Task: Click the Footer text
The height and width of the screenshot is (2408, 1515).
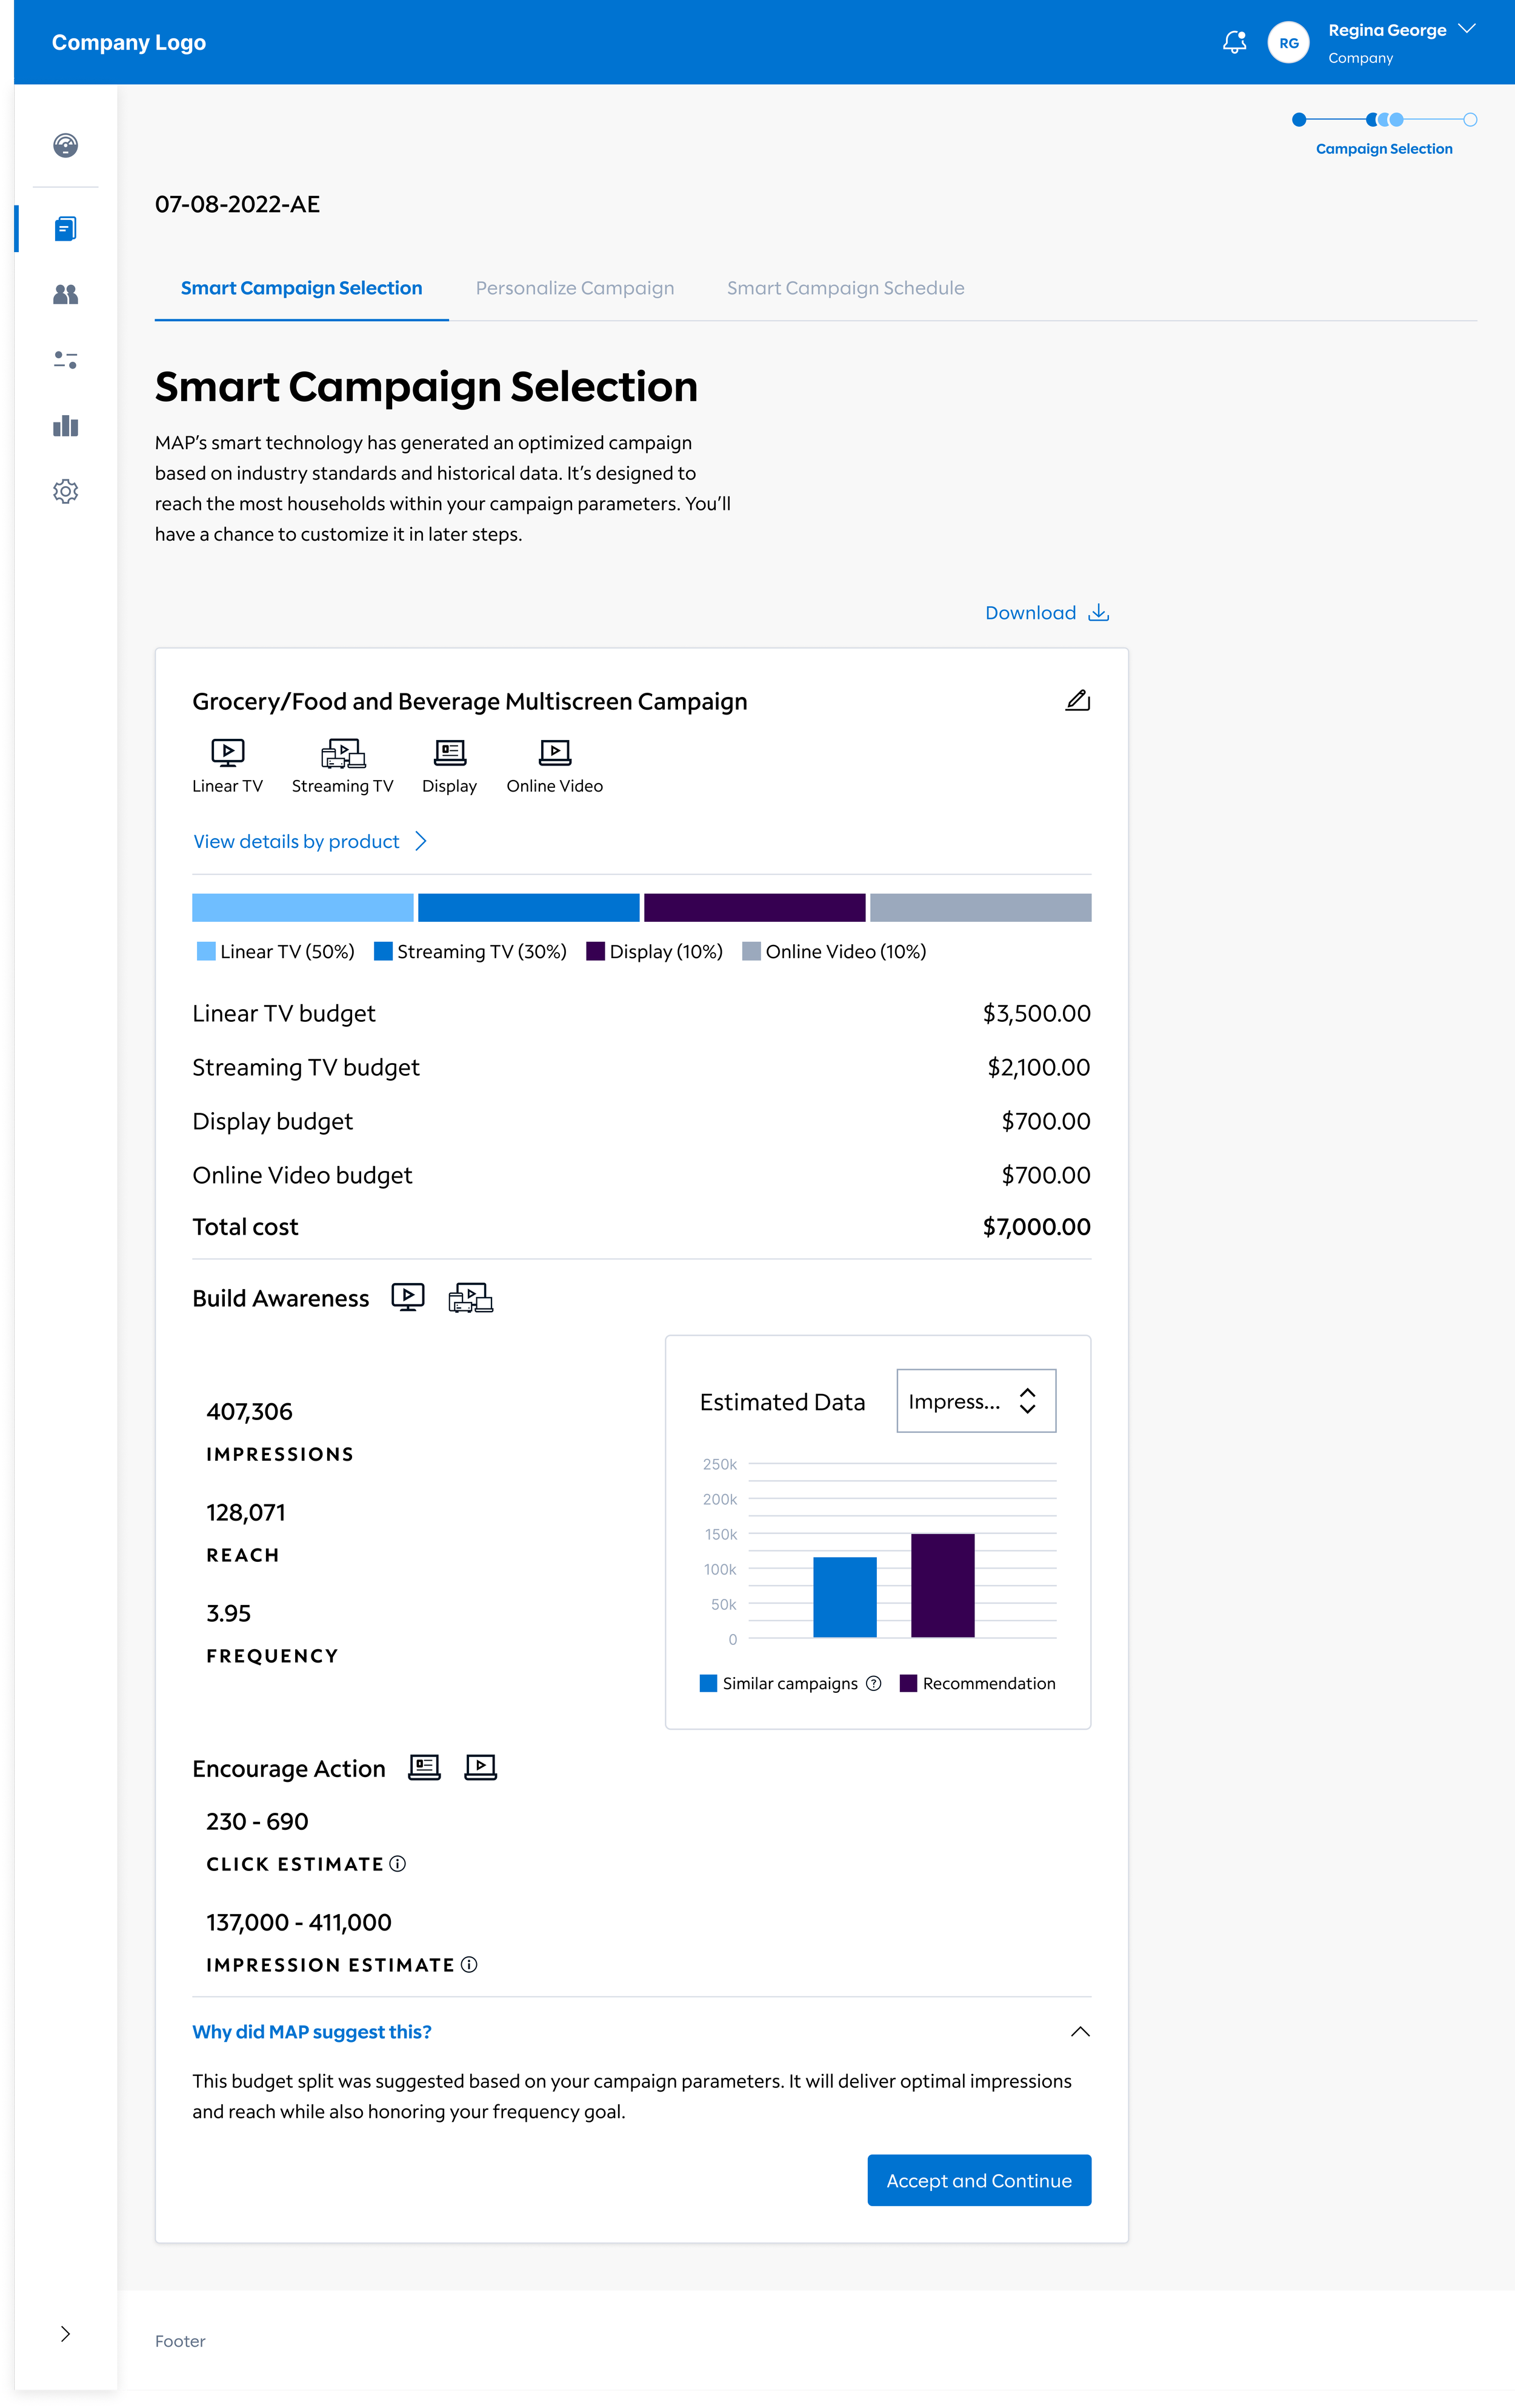Action: coord(180,2341)
